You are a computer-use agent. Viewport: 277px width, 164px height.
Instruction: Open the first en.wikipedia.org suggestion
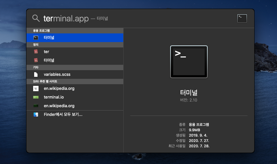(75, 89)
